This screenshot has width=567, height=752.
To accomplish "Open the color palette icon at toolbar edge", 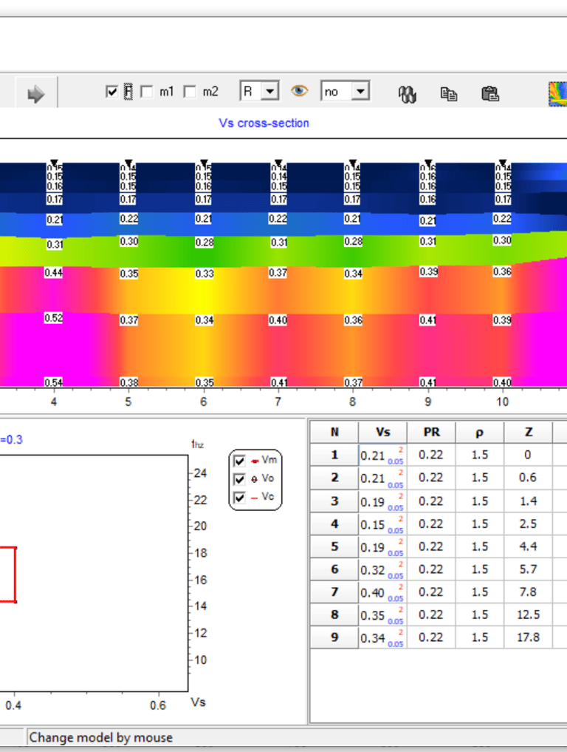I will point(557,94).
